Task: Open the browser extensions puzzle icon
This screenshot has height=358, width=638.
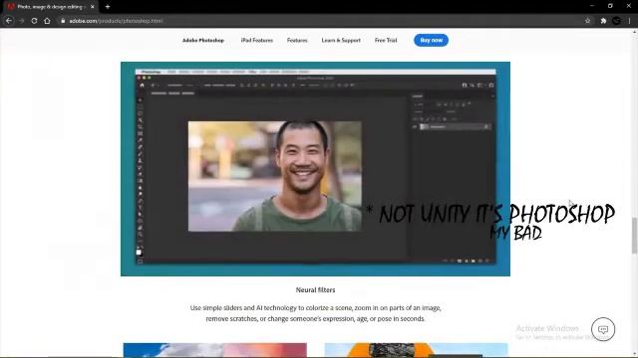Action: (x=603, y=21)
